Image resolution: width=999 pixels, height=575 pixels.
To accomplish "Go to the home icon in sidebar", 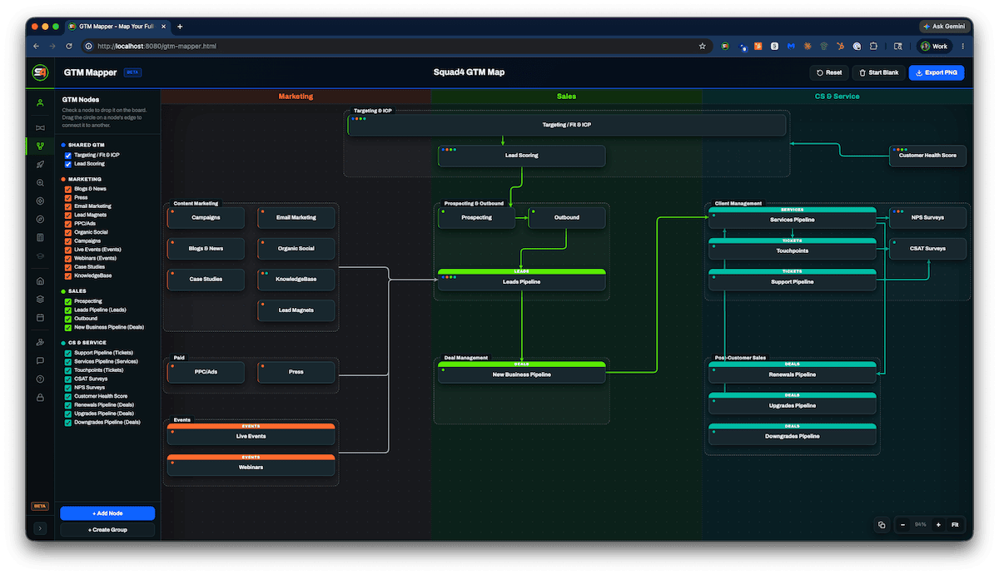I will 40,280.
